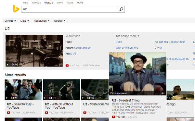Click YouTube icon next to U2VEVO
Viewport: 195px width, 121px height.
pyautogui.click(x=113, y=117)
